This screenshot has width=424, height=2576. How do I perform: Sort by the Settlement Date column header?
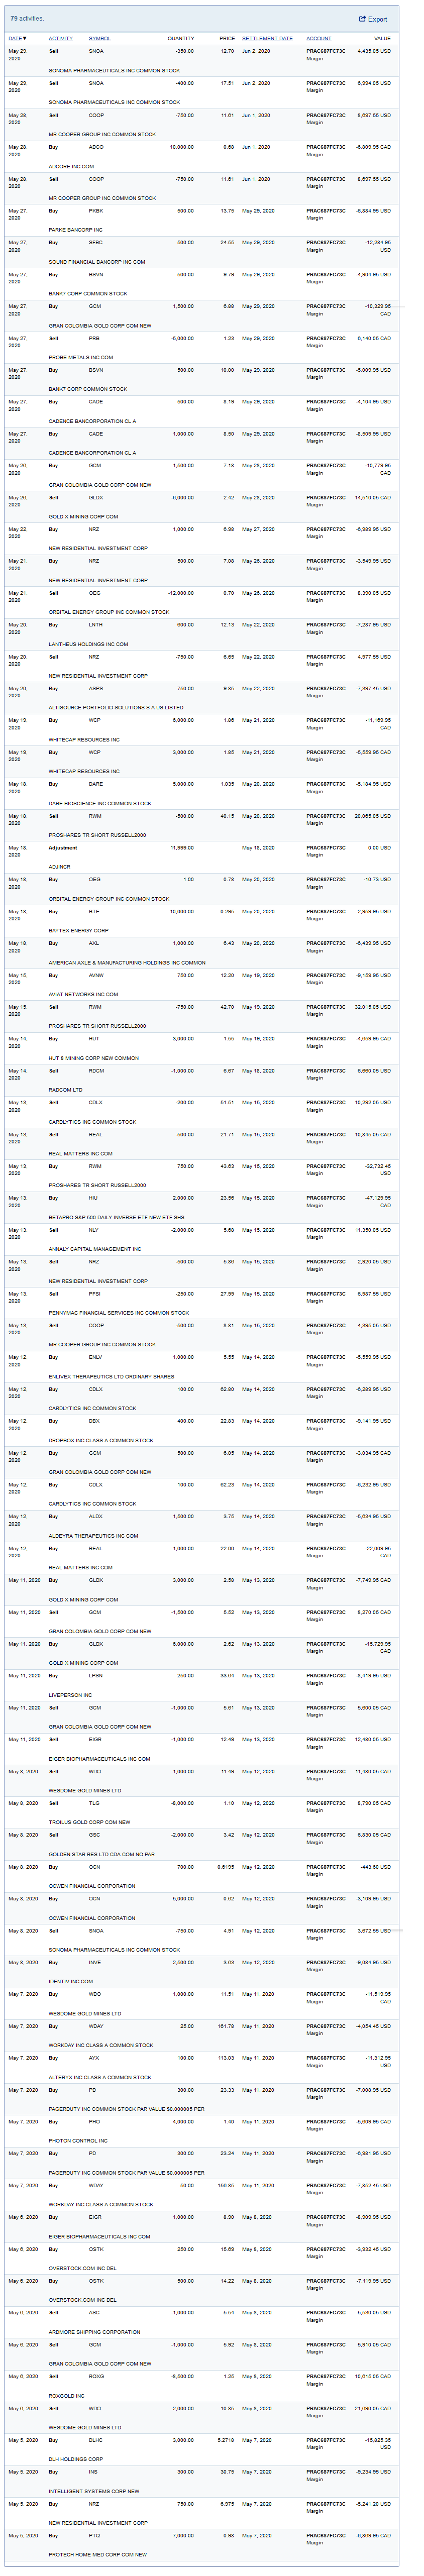pyautogui.click(x=267, y=39)
